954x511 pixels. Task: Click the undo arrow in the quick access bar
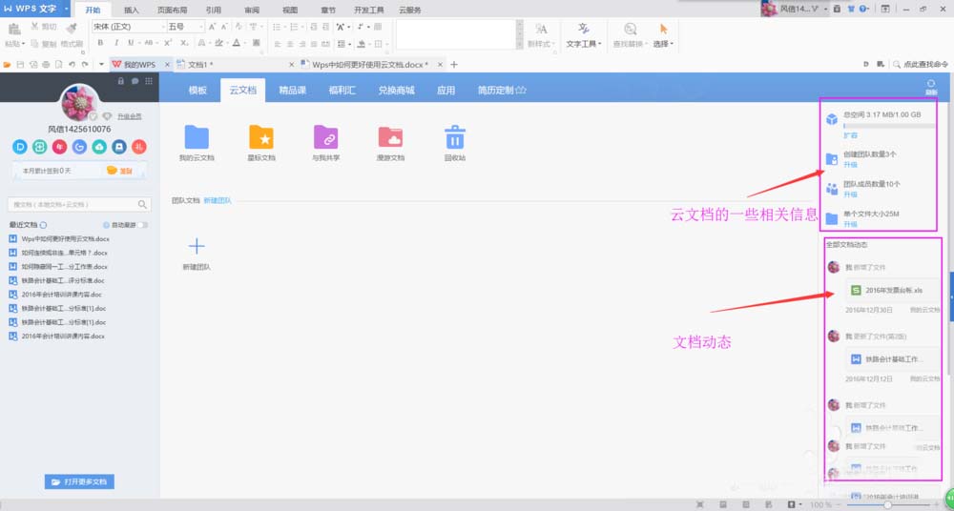tap(72, 65)
